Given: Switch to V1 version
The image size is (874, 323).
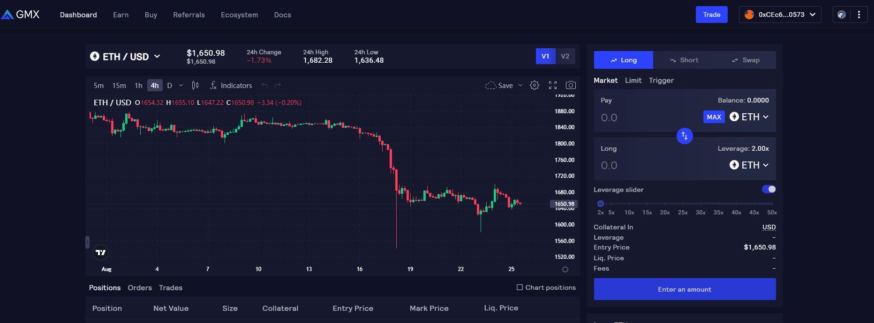Looking at the screenshot, I should coord(545,56).
